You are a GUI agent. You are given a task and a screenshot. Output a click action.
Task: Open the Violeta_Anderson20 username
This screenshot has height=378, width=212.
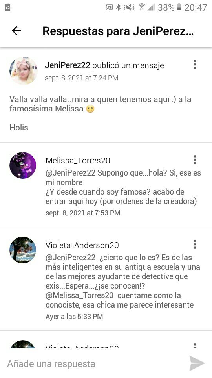point(82,245)
